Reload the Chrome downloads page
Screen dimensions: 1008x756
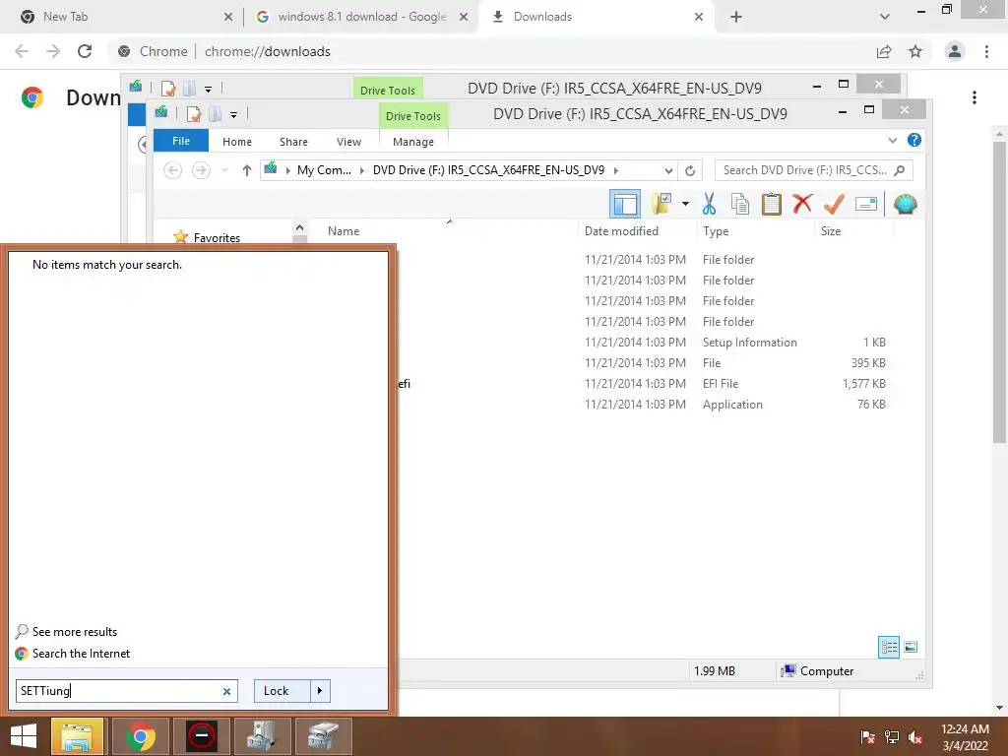pos(85,51)
